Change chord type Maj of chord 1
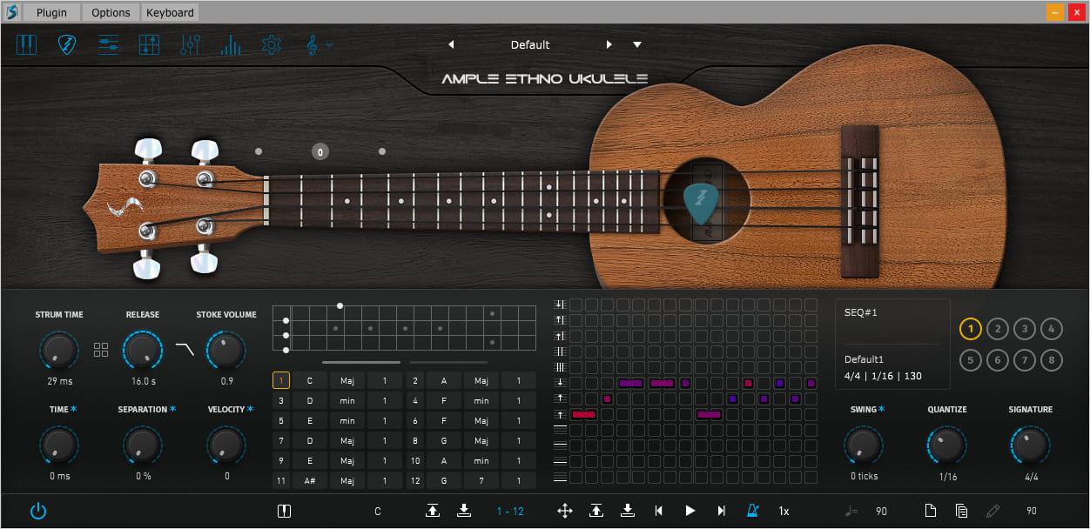 [x=347, y=380]
